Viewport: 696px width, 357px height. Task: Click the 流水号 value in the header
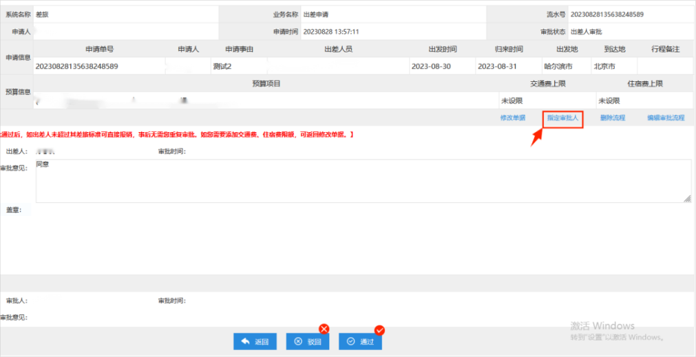point(607,14)
